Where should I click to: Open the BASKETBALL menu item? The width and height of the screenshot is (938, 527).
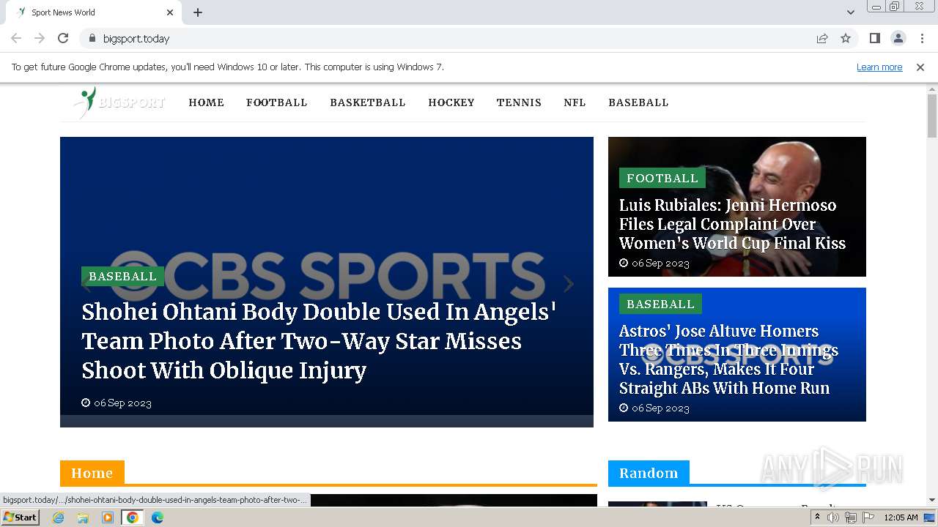(367, 102)
